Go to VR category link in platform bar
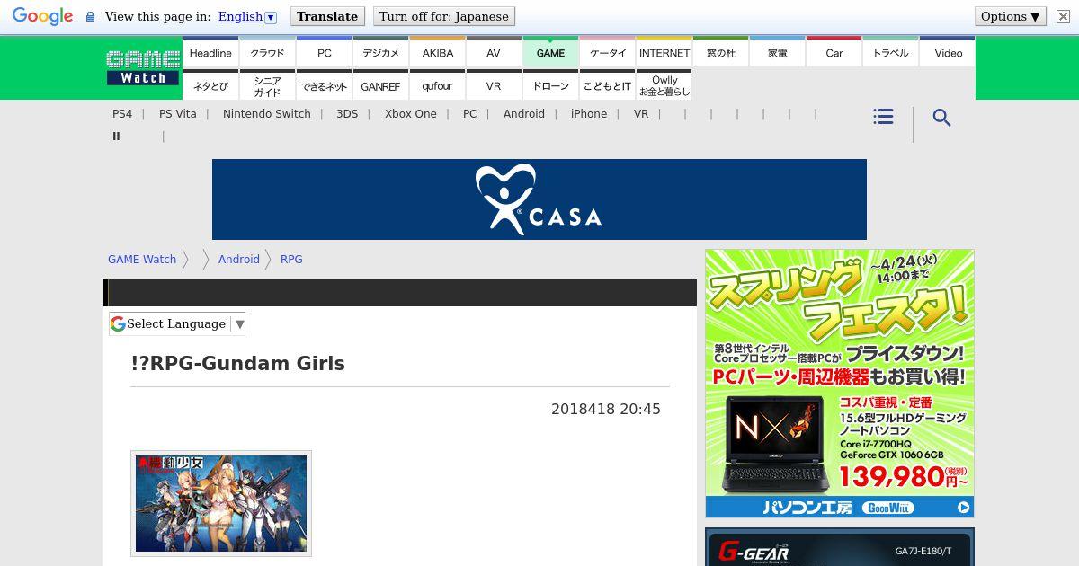The height and width of the screenshot is (566, 1079). [x=641, y=114]
